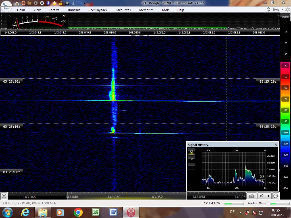Click the -130 level on color scale
This screenshot has height=218, width=291.
tap(285, 166)
